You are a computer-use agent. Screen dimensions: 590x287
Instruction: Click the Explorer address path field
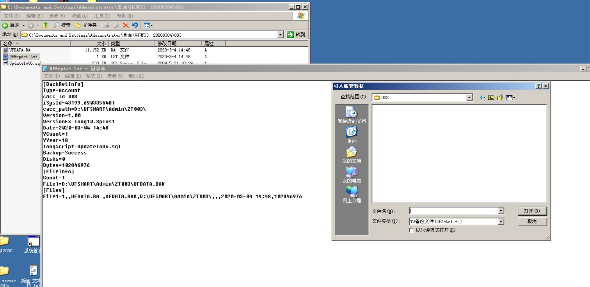point(149,35)
